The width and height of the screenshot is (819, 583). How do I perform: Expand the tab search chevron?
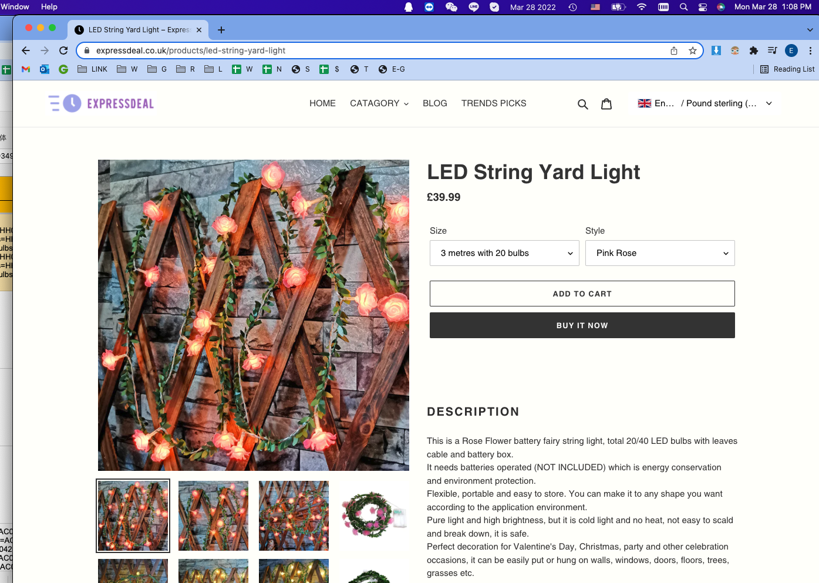(810, 29)
